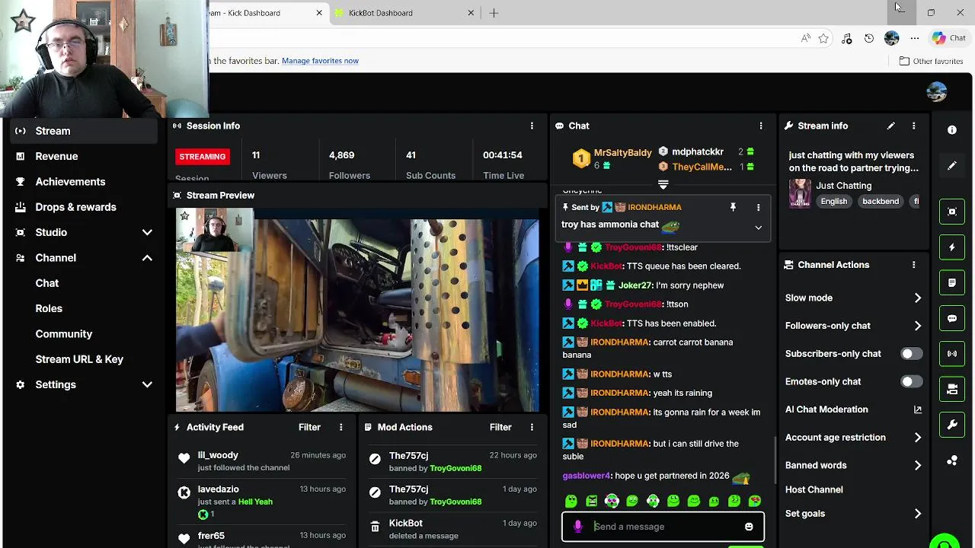
Task: Toggle broadcast signal widget icon in right toolbar
Action: 951,354
